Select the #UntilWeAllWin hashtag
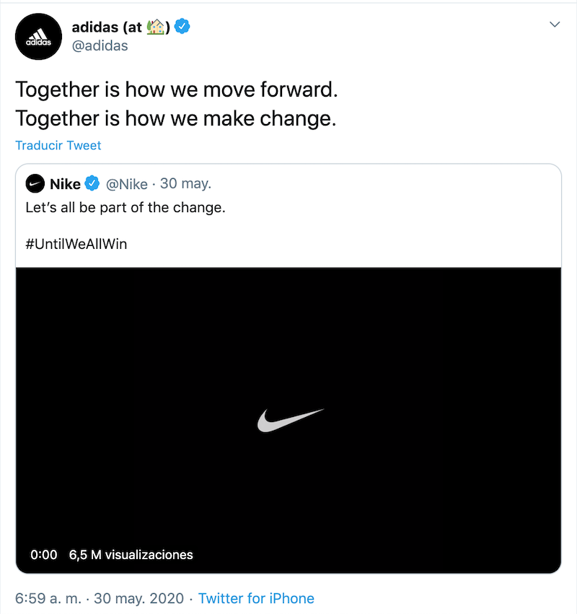 [76, 243]
